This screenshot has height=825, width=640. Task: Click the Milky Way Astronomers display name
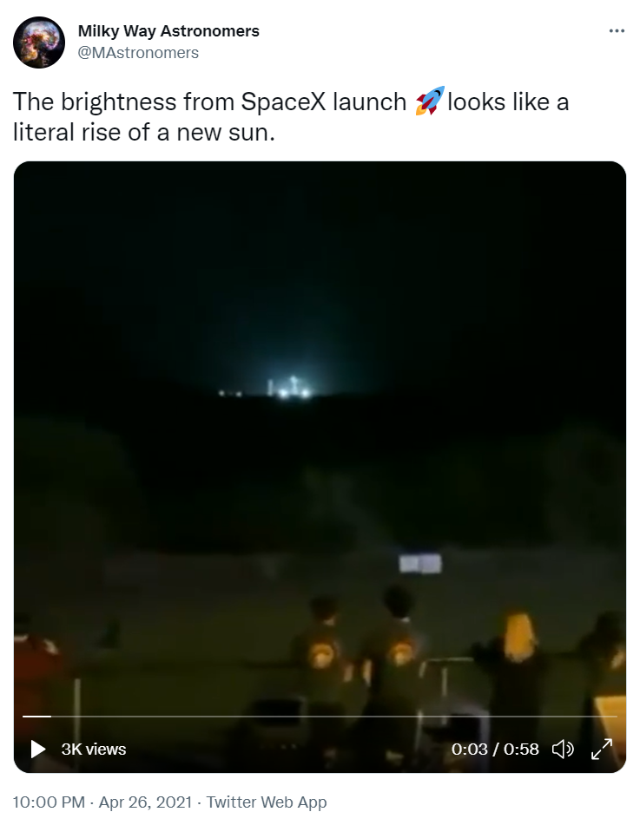click(168, 31)
